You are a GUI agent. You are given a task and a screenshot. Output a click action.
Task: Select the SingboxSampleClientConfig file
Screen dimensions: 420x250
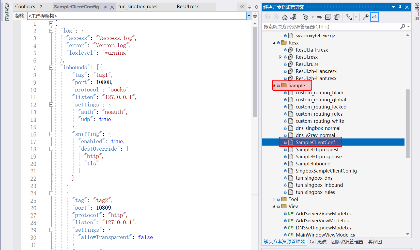tap(326, 171)
